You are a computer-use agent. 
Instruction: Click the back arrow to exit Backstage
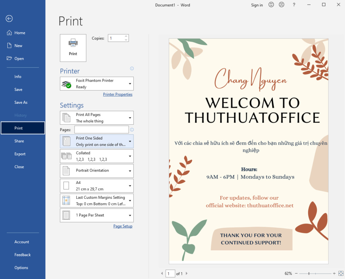click(9, 19)
